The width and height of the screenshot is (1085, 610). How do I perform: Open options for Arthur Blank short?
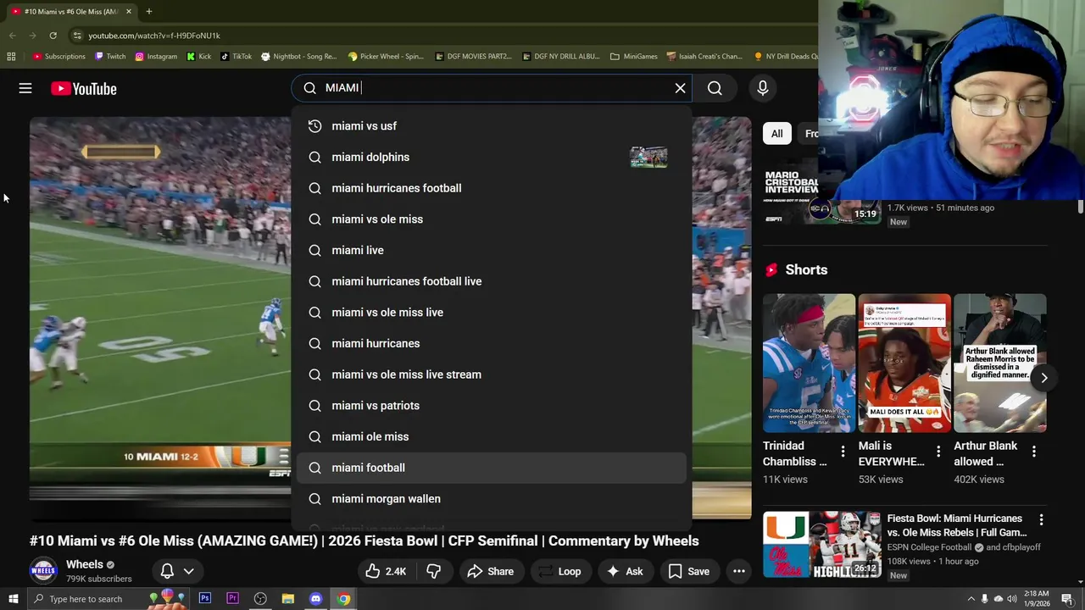tap(1034, 452)
